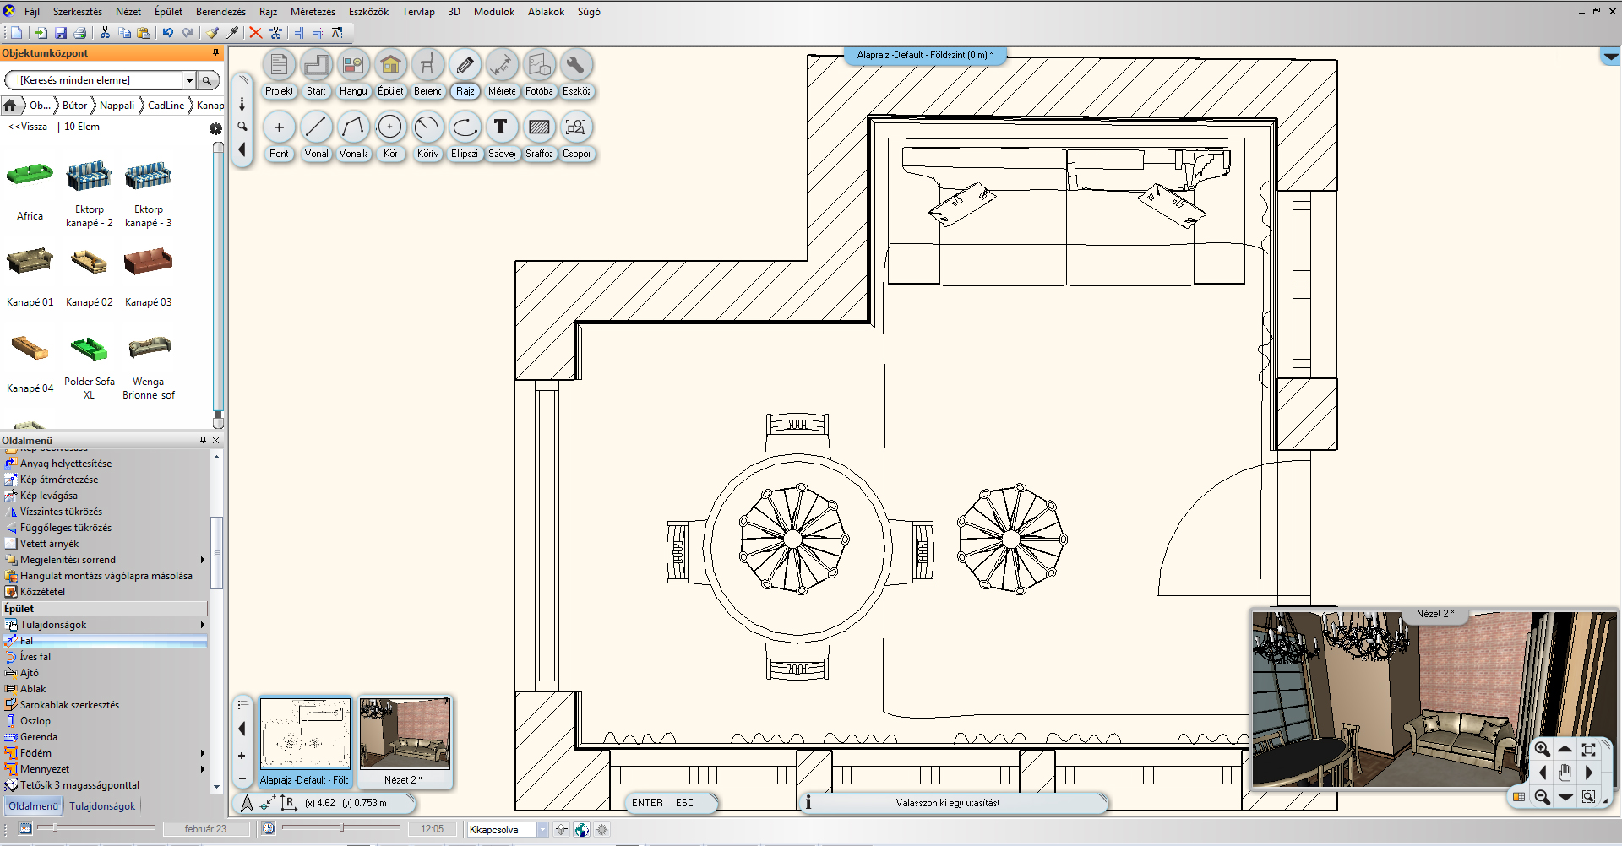This screenshot has height=846, width=1622.
Task: Click the time-of-day slider in status bar
Action: [x=340, y=828]
